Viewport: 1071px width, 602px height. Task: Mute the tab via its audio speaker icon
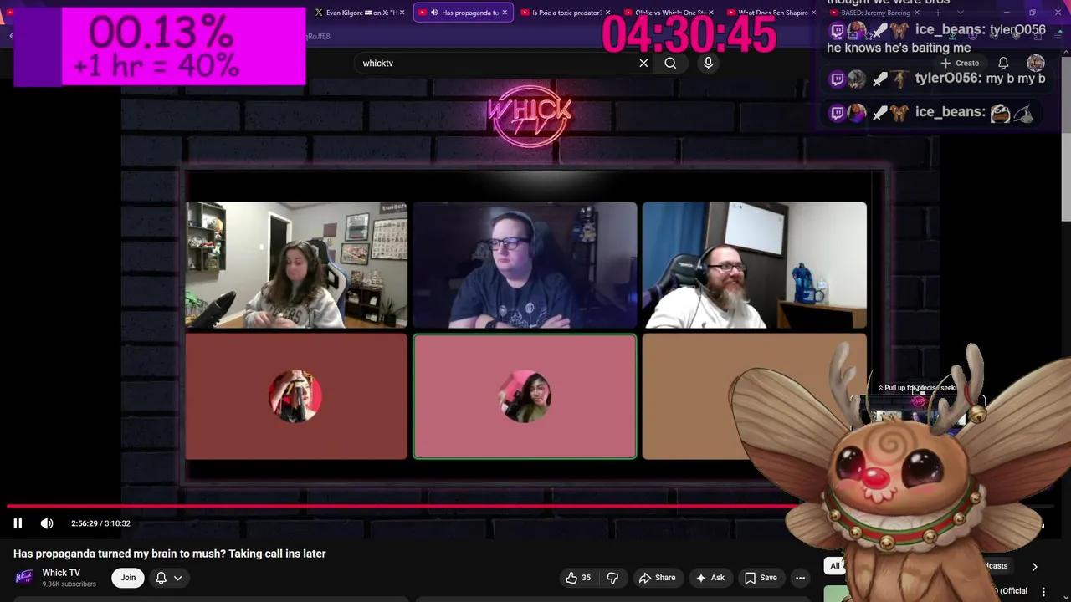(434, 13)
